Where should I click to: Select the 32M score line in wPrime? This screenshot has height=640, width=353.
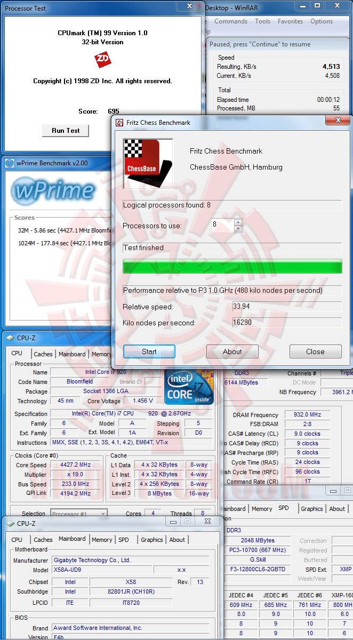point(65,230)
